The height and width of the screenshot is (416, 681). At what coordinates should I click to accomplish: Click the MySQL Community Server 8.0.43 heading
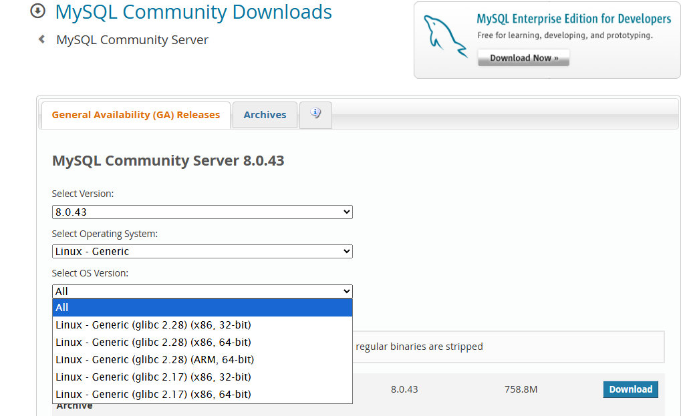click(x=168, y=161)
